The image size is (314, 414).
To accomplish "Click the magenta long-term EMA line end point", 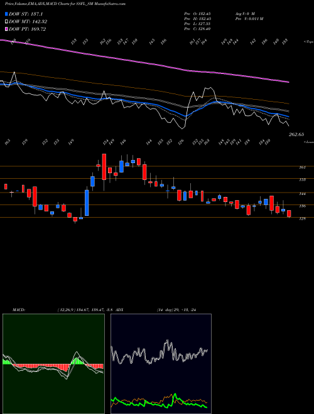I will [x=288, y=82].
